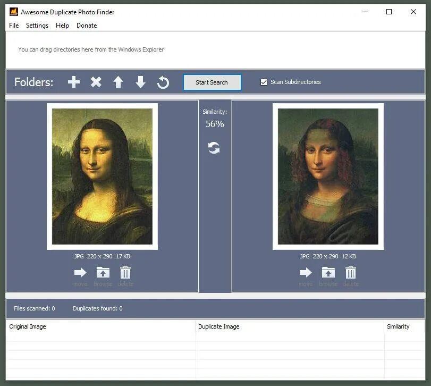431x386 pixels.
Task: Minimize the application window
Action: [x=365, y=12]
